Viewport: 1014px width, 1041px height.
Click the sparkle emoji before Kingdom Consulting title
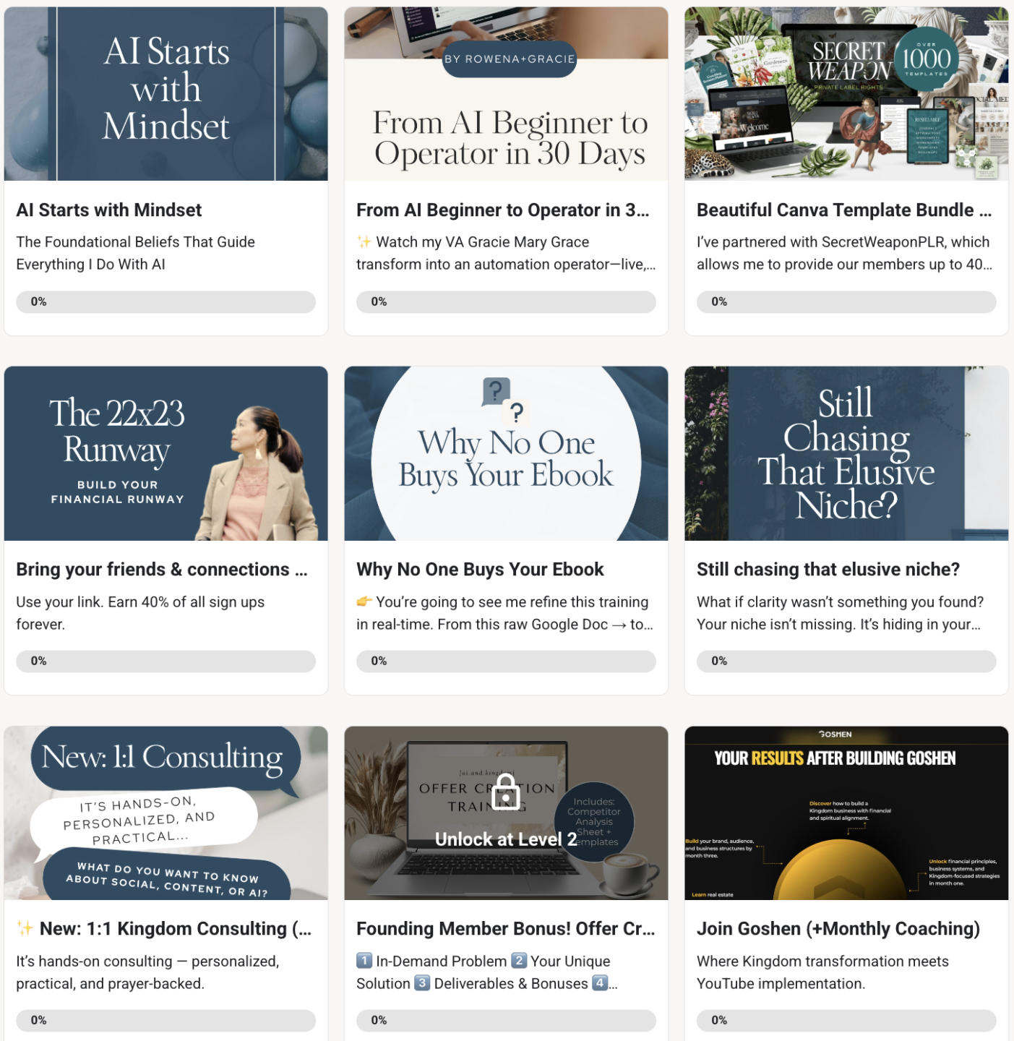click(25, 928)
